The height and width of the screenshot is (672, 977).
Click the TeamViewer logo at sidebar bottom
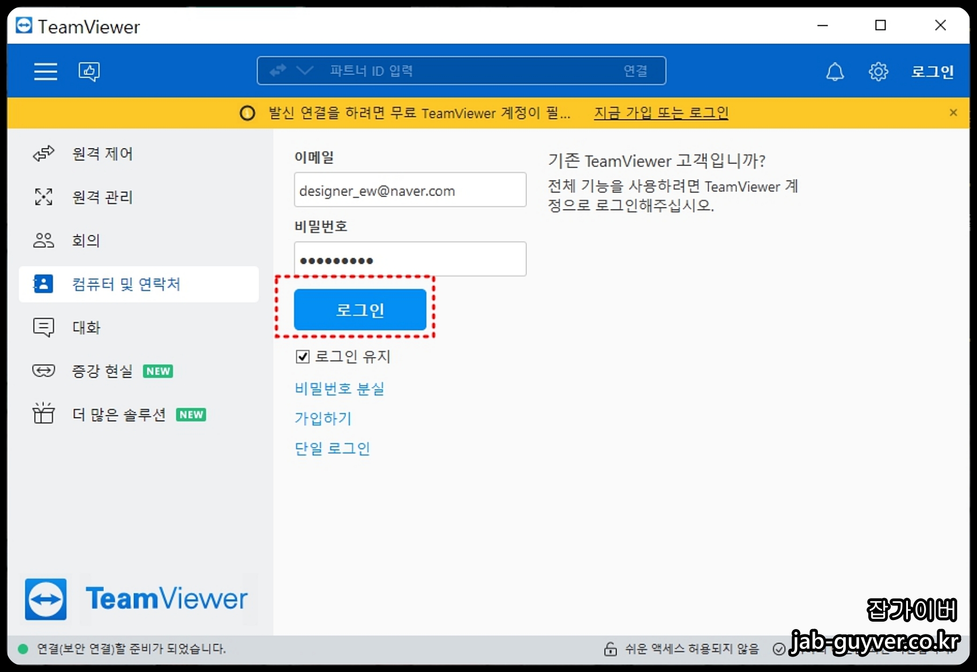coord(137,599)
